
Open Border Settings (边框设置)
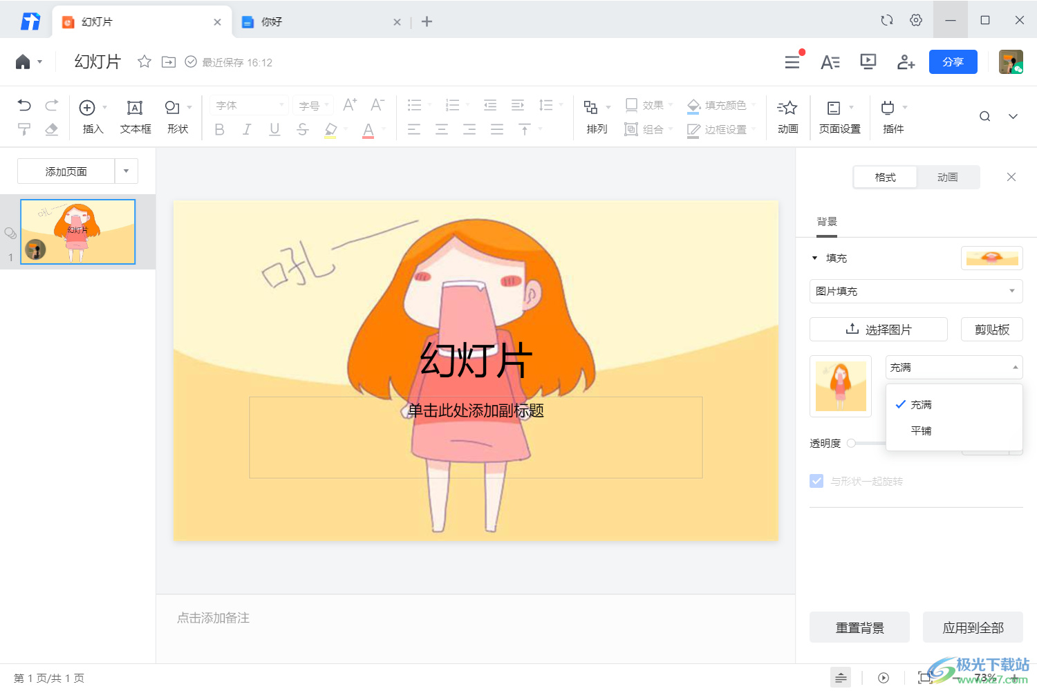720,129
